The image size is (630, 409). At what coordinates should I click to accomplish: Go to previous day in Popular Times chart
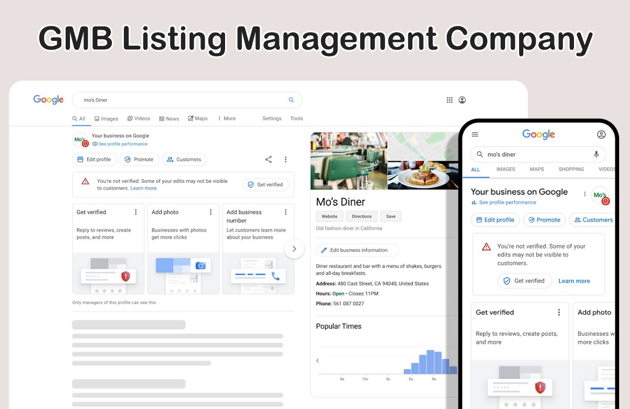[317, 361]
